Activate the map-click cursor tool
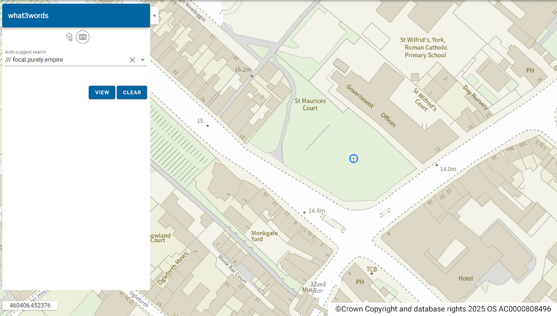Image resolution: width=557 pixels, height=316 pixels. pos(69,37)
